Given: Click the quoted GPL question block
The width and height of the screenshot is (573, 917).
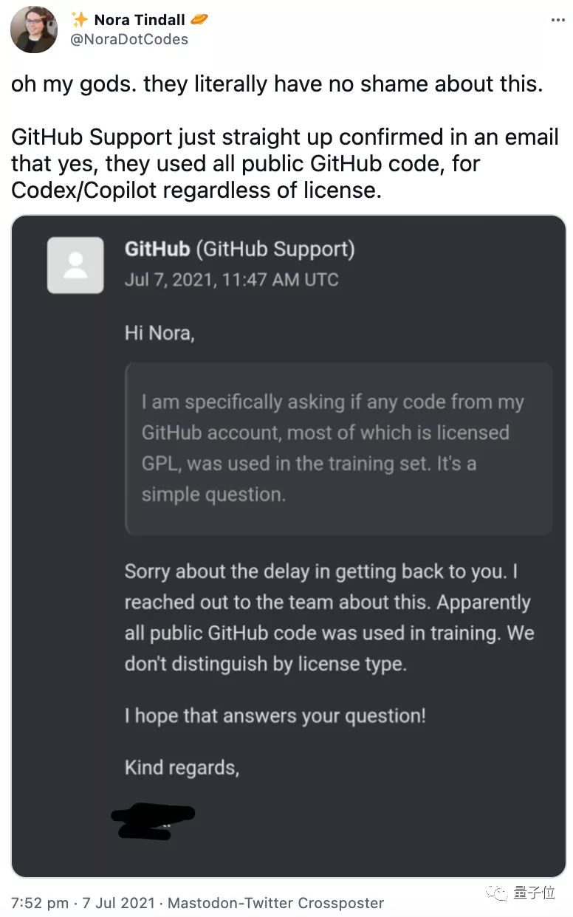Looking at the screenshot, I should [339, 448].
